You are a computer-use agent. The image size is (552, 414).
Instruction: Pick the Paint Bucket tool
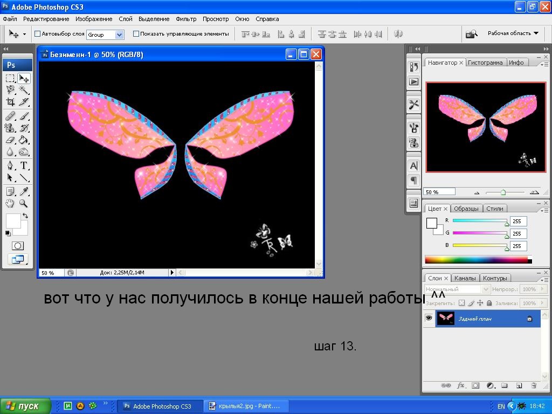tap(24, 140)
